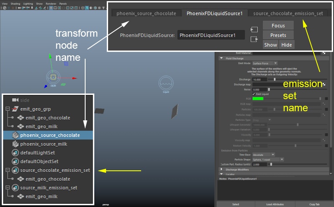Open the Presets button

tap(278, 35)
